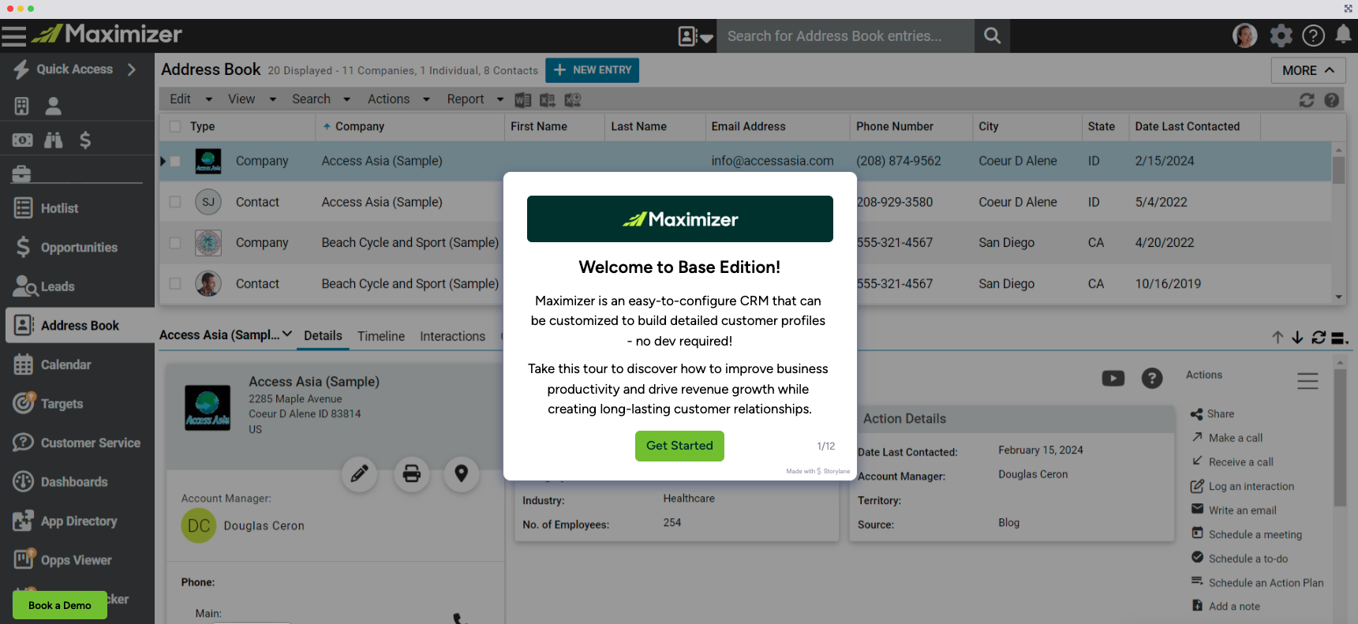Click the print icon for Access Asia
The height and width of the screenshot is (624, 1358).
412,474
